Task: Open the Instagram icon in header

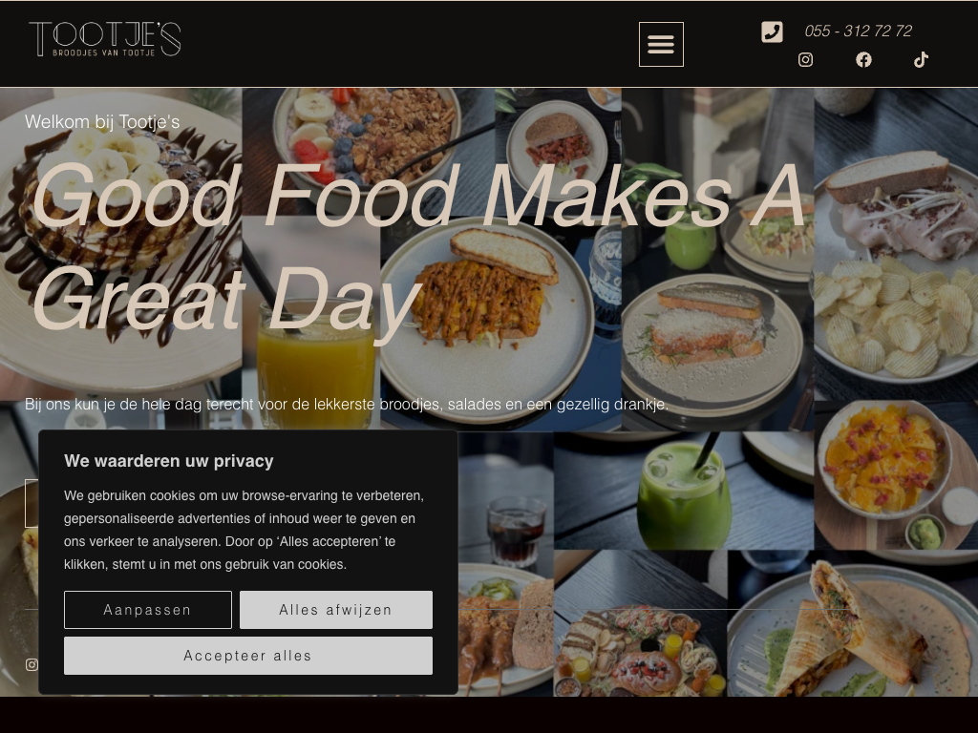Action: 805,60
